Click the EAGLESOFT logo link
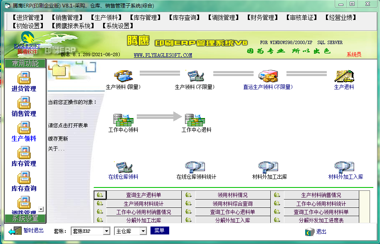Screen dimensions: 380x244 point(27,46)
